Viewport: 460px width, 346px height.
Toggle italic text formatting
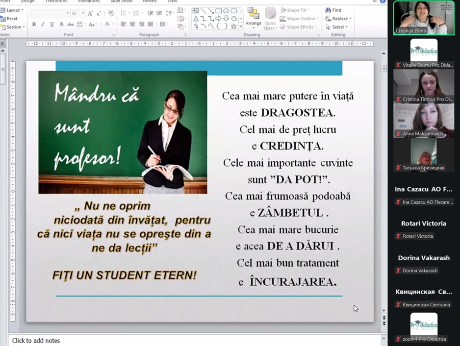[43, 24]
